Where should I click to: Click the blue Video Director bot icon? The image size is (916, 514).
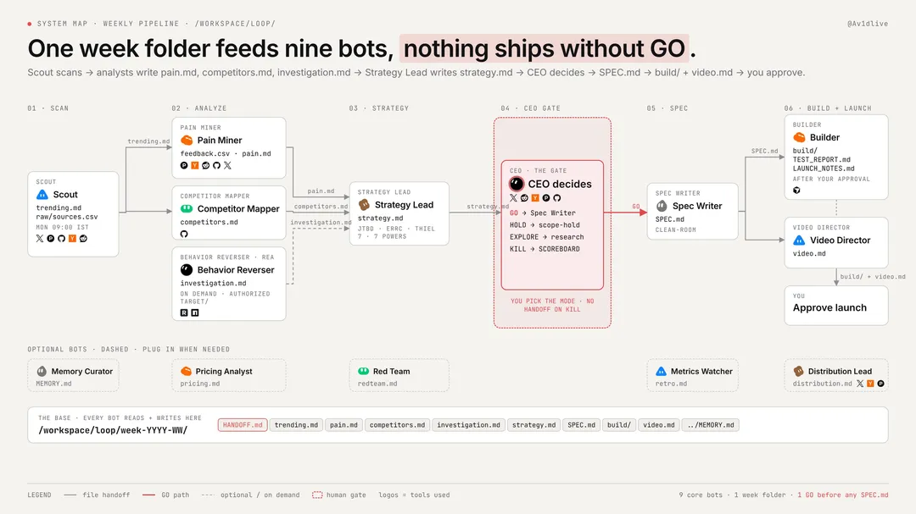(799, 240)
